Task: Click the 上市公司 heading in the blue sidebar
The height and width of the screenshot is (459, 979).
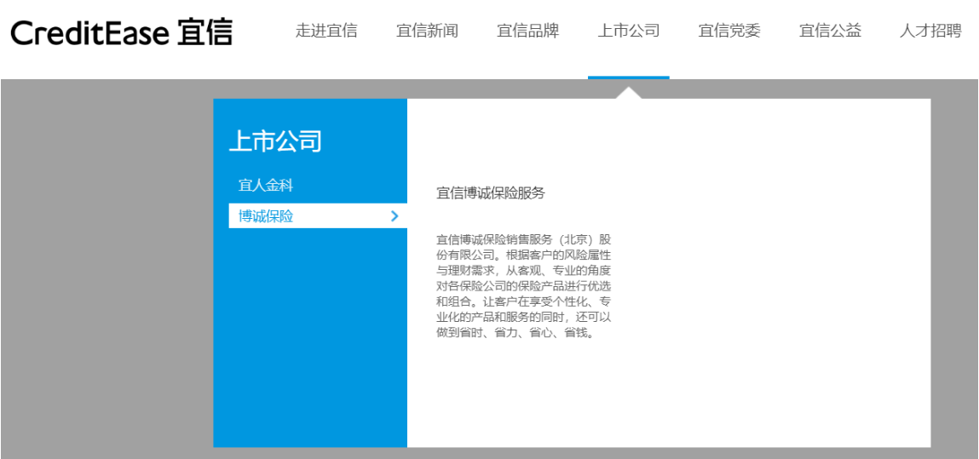Action: pyautogui.click(x=275, y=141)
